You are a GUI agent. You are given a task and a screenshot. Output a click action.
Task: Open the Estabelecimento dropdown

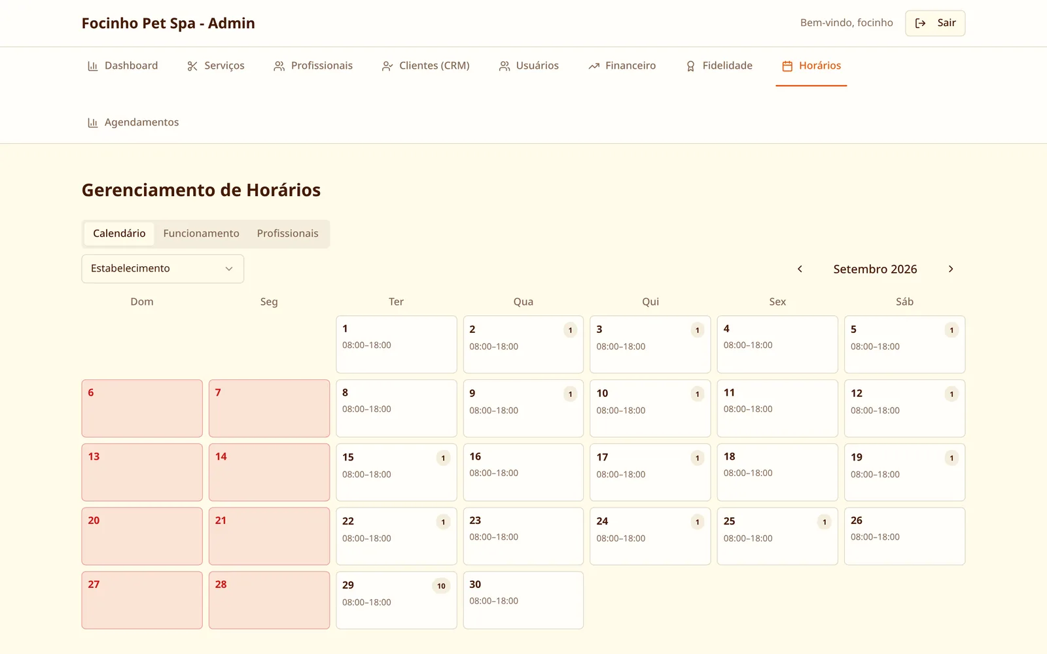click(163, 269)
